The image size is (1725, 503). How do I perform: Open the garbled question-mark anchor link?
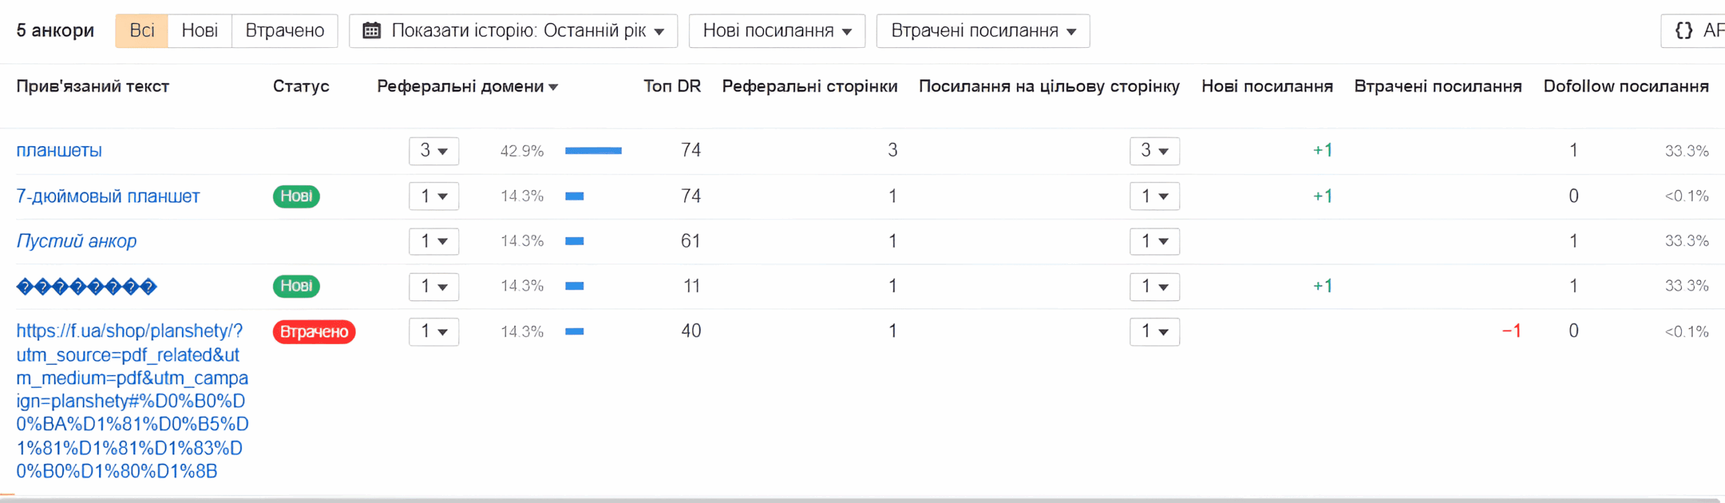click(86, 287)
